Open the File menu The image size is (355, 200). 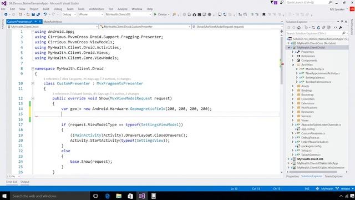[3, 9]
